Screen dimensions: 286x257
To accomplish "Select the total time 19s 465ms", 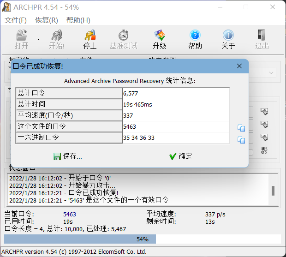I will (176, 105).
